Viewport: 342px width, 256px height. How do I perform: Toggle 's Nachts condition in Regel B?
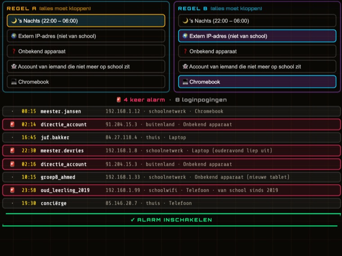257,21
